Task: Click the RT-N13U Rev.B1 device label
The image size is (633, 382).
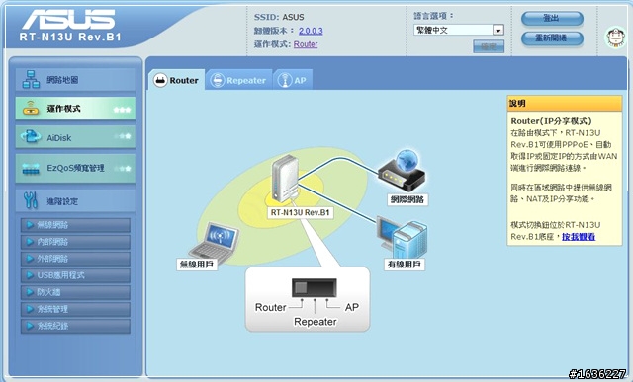Action: tap(300, 212)
